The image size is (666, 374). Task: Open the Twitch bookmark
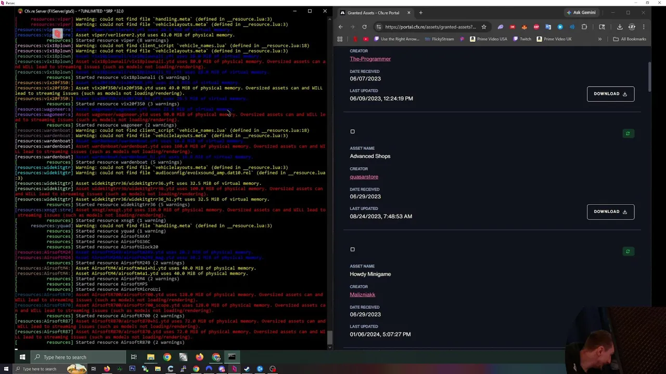(x=521, y=39)
